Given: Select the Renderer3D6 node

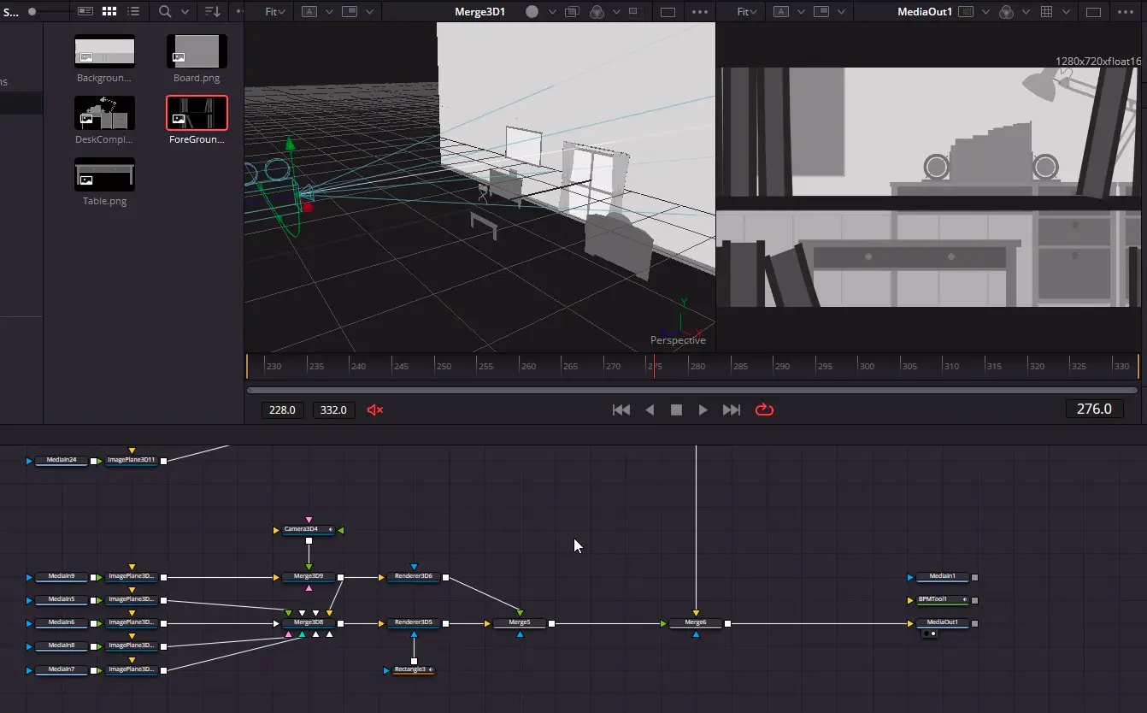Looking at the screenshot, I should click(414, 577).
